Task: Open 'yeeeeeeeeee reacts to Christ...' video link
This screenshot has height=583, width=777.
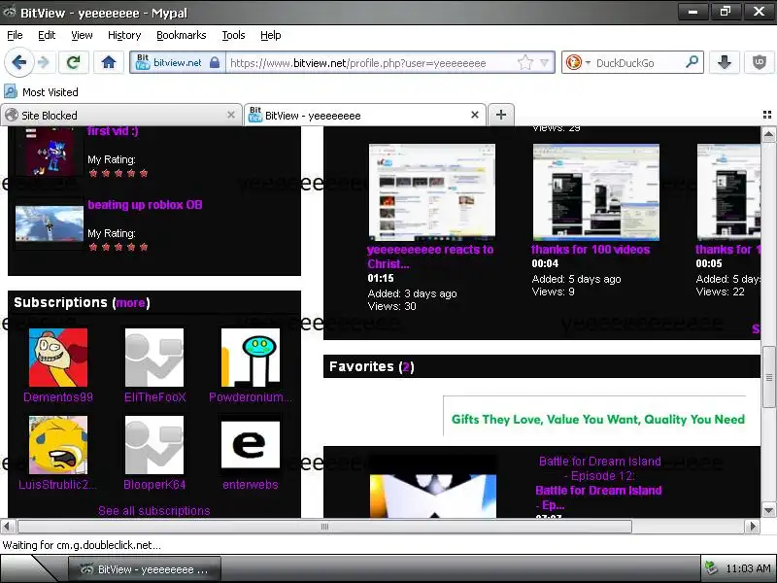Action: click(x=430, y=257)
